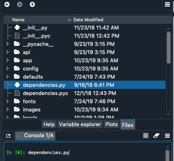Expand the __pycache__ folder
Screen dimensions: 174x161
coord(8,44)
